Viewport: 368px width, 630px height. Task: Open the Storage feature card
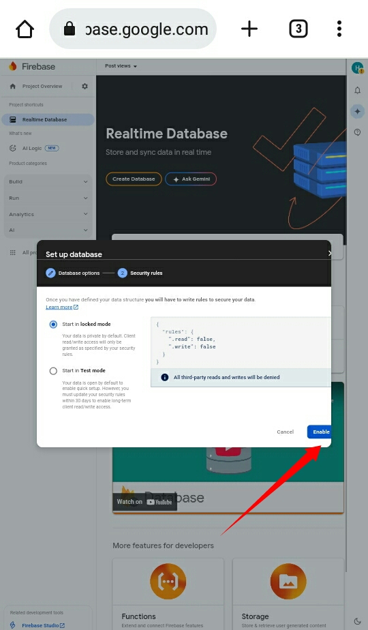(x=288, y=594)
